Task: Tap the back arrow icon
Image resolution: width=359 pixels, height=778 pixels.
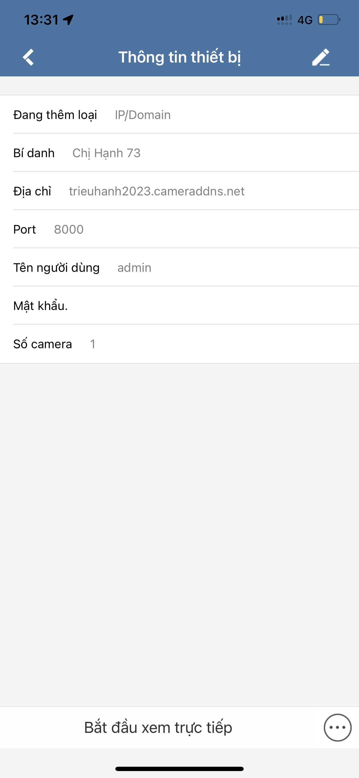Action: 28,57
